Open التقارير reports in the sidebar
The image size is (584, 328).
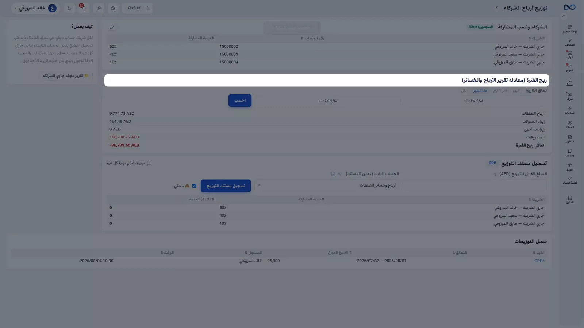pyautogui.click(x=570, y=139)
